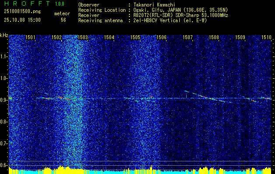Click the 0.6 kHz axis label

[3, 165]
